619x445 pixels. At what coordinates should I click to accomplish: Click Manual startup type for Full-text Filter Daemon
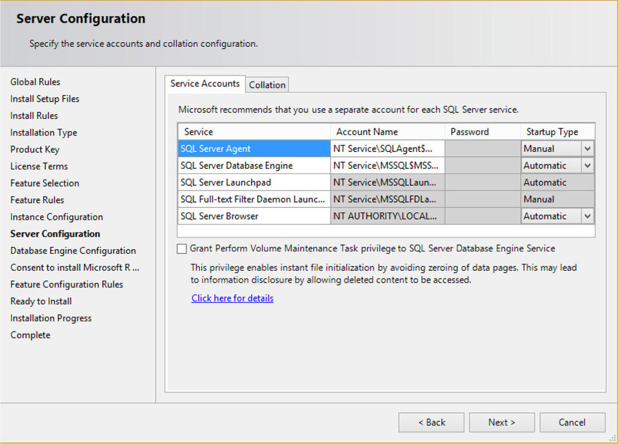pyautogui.click(x=557, y=200)
